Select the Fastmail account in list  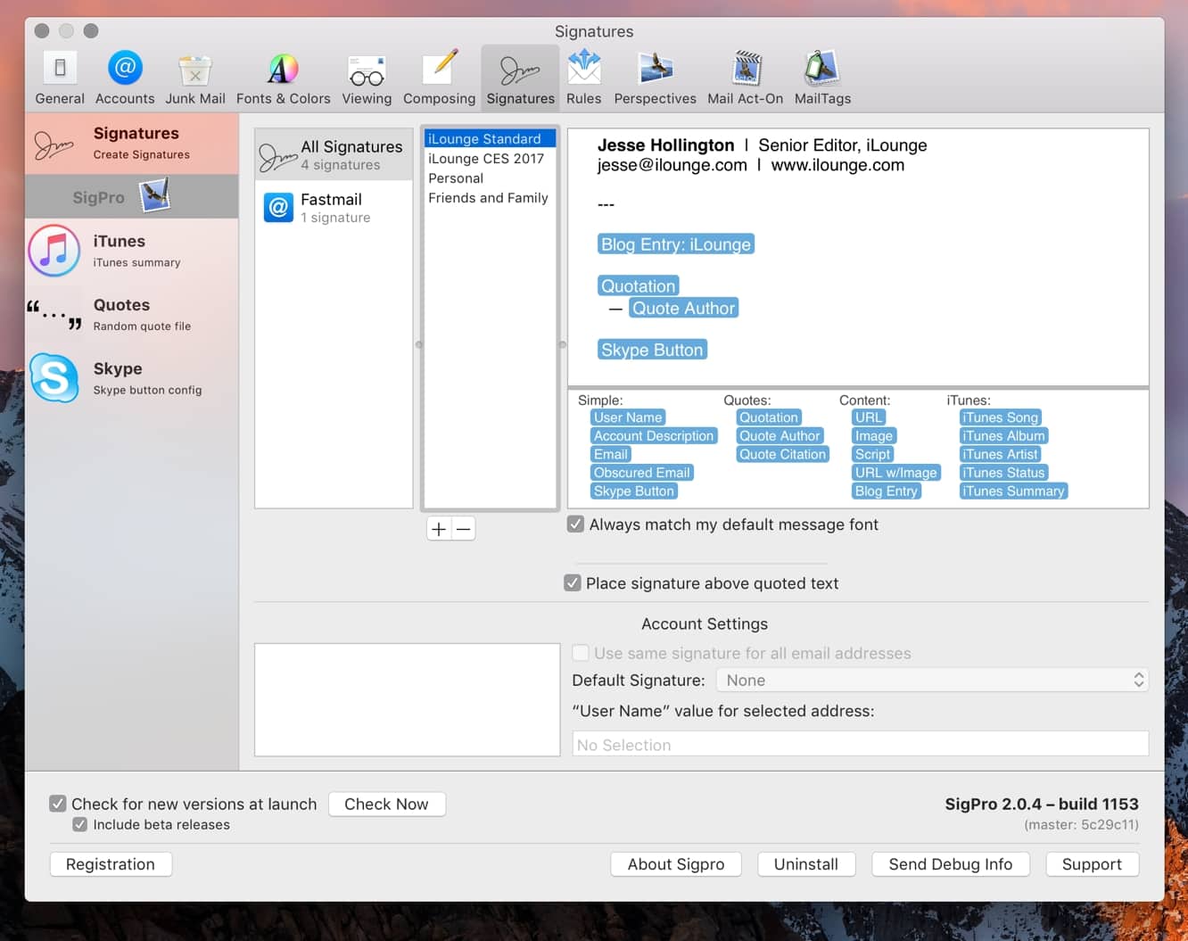click(333, 208)
